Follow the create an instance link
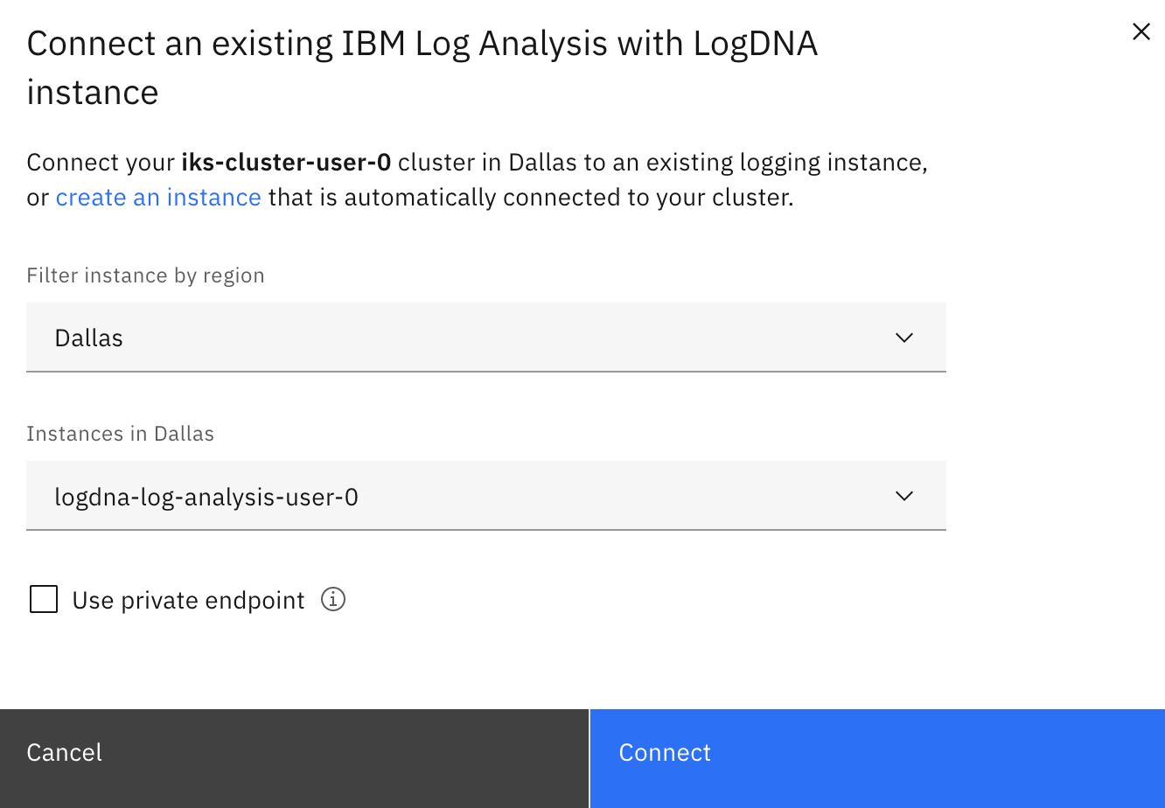 click(x=158, y=198)
